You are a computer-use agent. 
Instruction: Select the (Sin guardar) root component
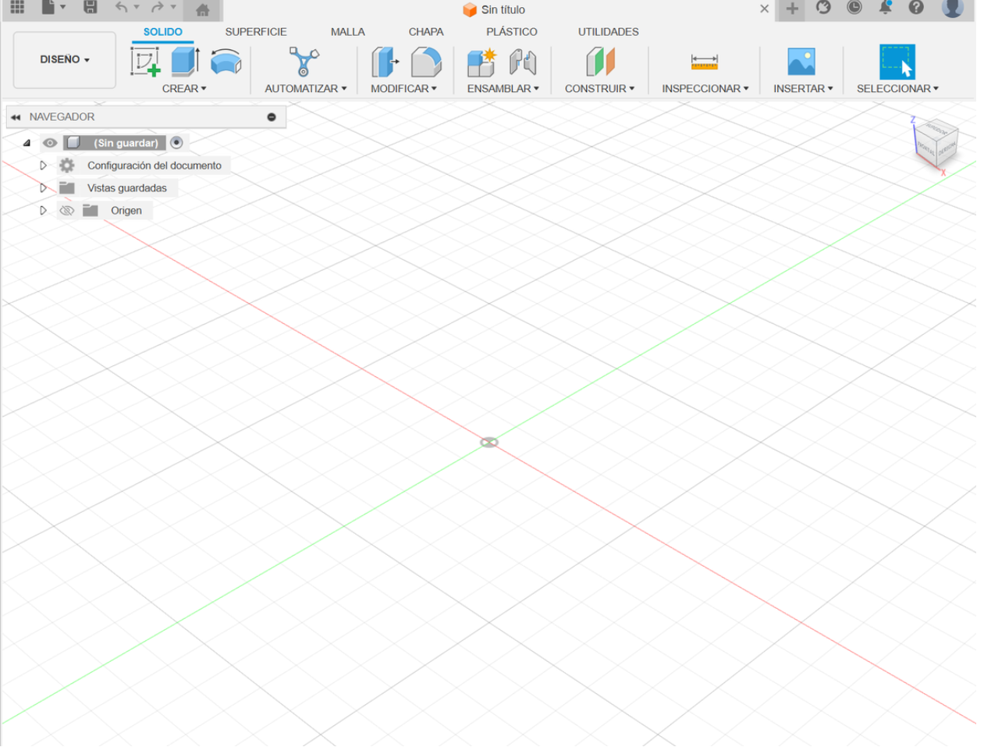tap(126, 143)
